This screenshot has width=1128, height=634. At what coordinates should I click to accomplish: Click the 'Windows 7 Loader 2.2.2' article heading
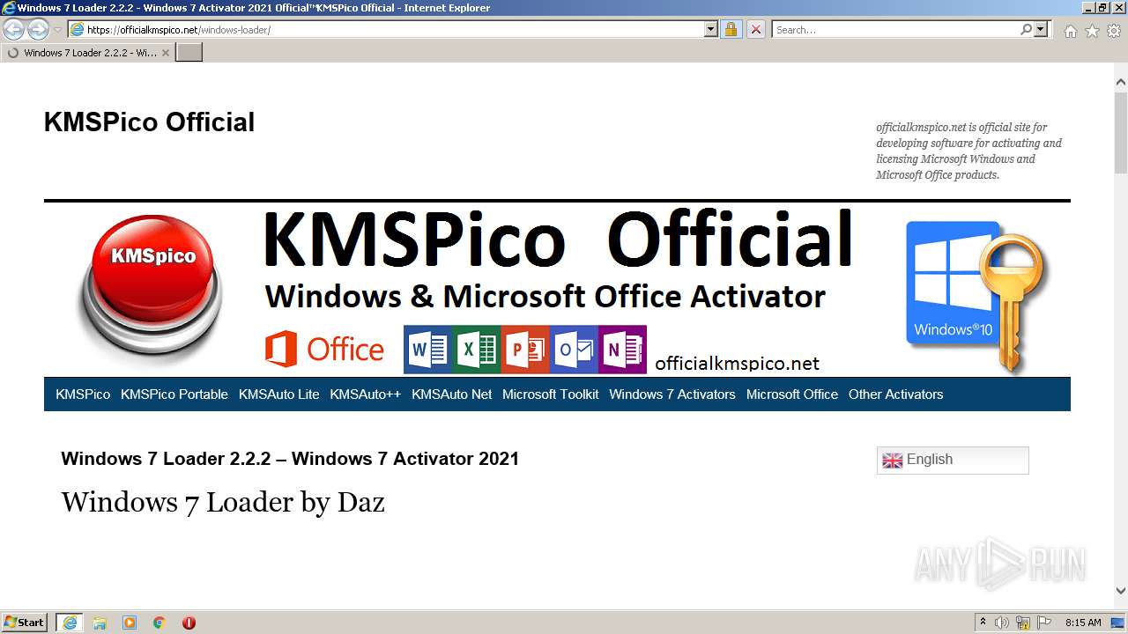[290, 459]
